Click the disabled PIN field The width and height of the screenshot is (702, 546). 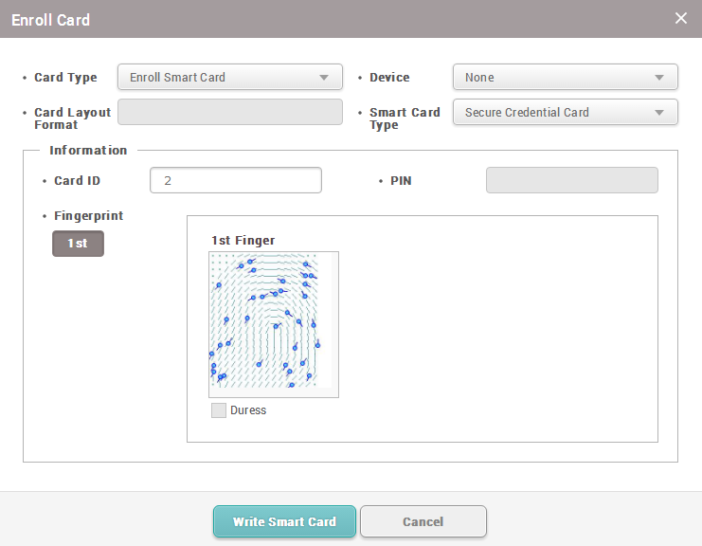click(x=571, y=180)
